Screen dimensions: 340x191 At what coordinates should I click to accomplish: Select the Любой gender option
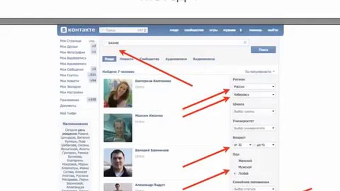click(243, 173)
